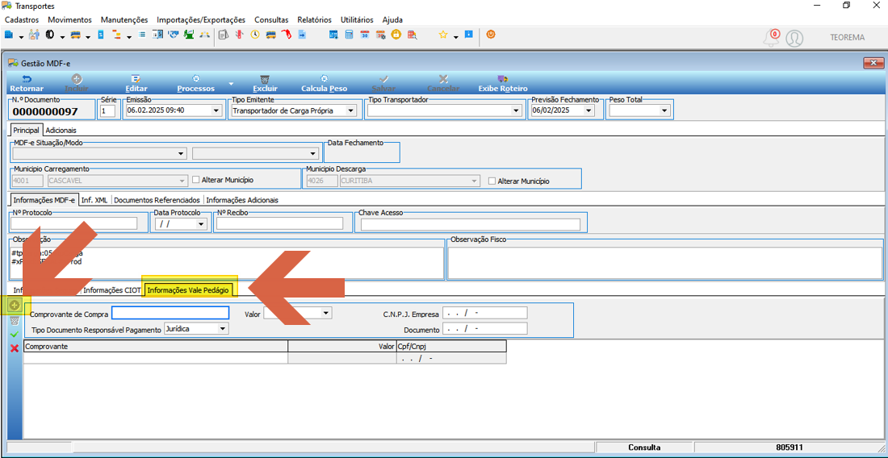Click the calculator icon in the toolbar

350,35
